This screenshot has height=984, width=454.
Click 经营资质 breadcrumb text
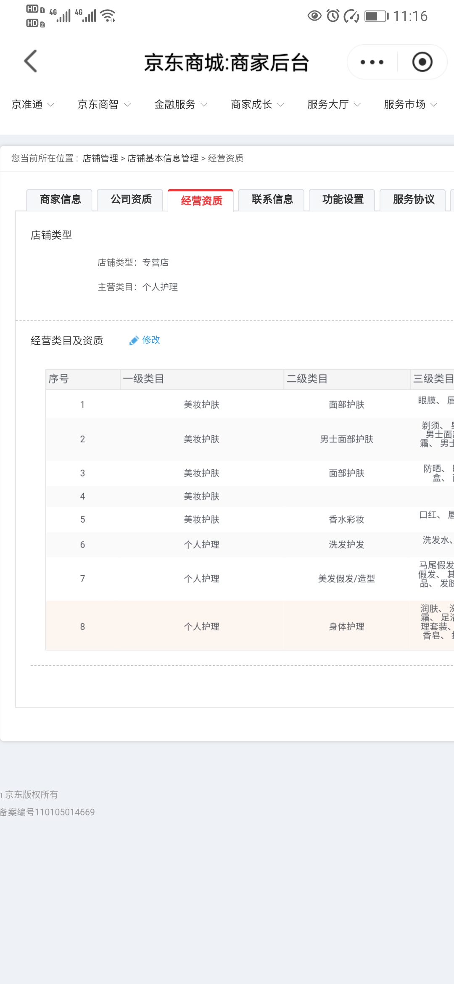click(x=226, y=158)
